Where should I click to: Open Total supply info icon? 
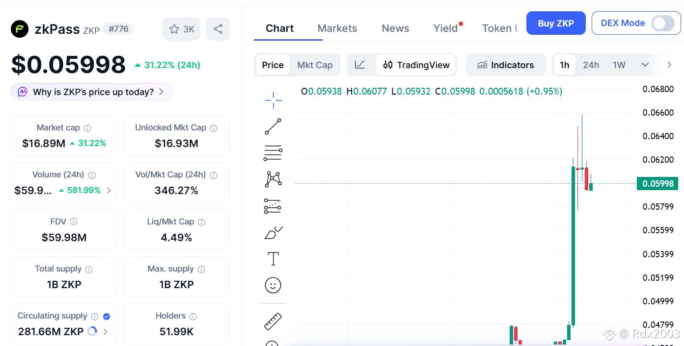click(89, 270)
